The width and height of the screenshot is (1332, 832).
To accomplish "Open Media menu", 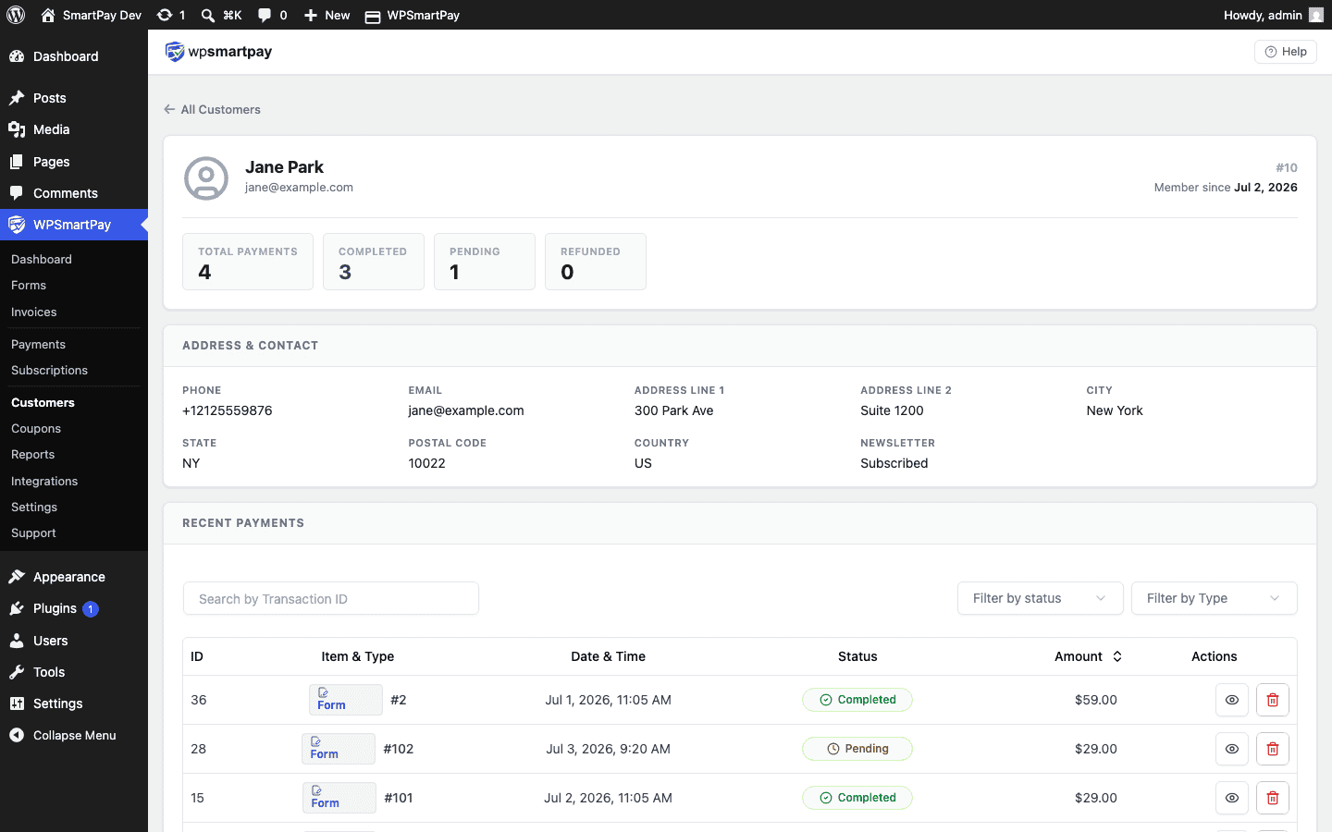I will (x=74, y=129).
